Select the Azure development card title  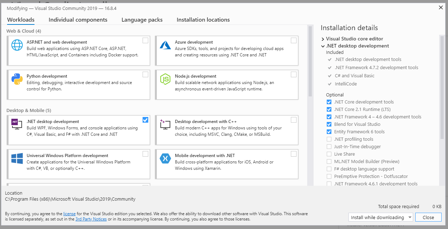coord(194,42)
